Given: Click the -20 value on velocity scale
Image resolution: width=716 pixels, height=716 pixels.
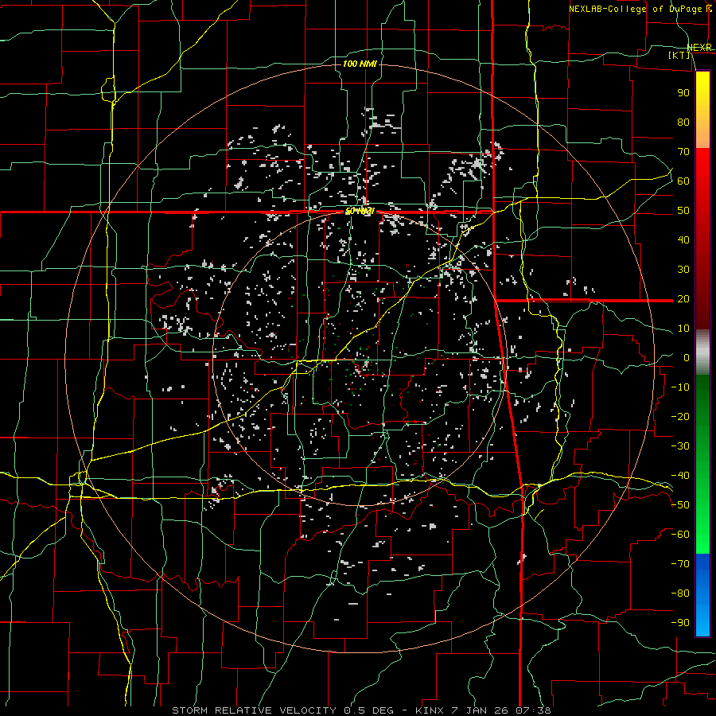Looking at the screenshot, I should pyautogui.click(x=680, y=416).
